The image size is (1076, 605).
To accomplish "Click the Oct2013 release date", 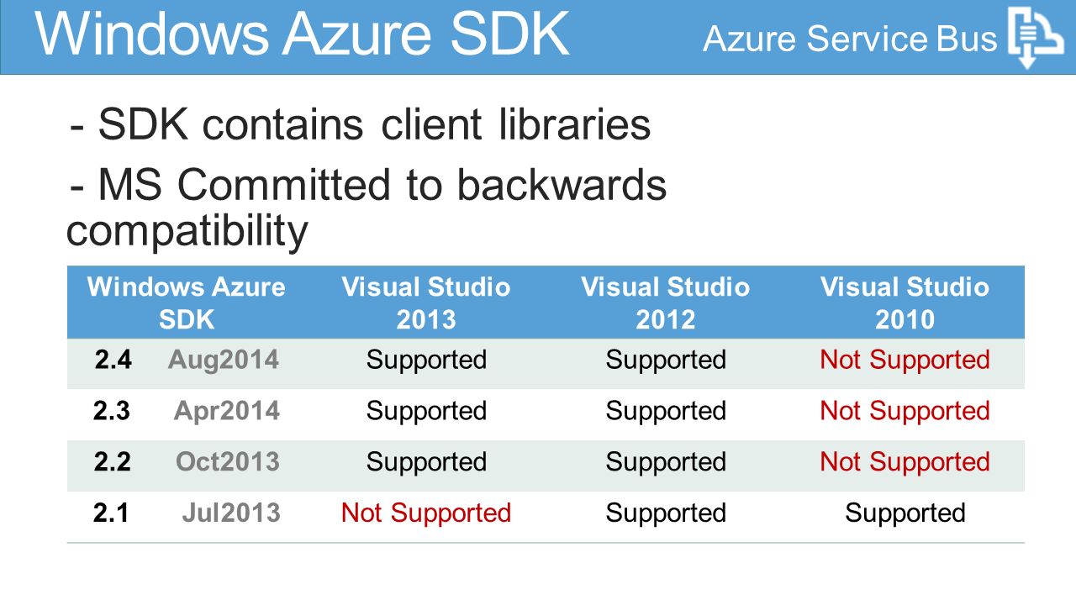I will pos(228,462).
